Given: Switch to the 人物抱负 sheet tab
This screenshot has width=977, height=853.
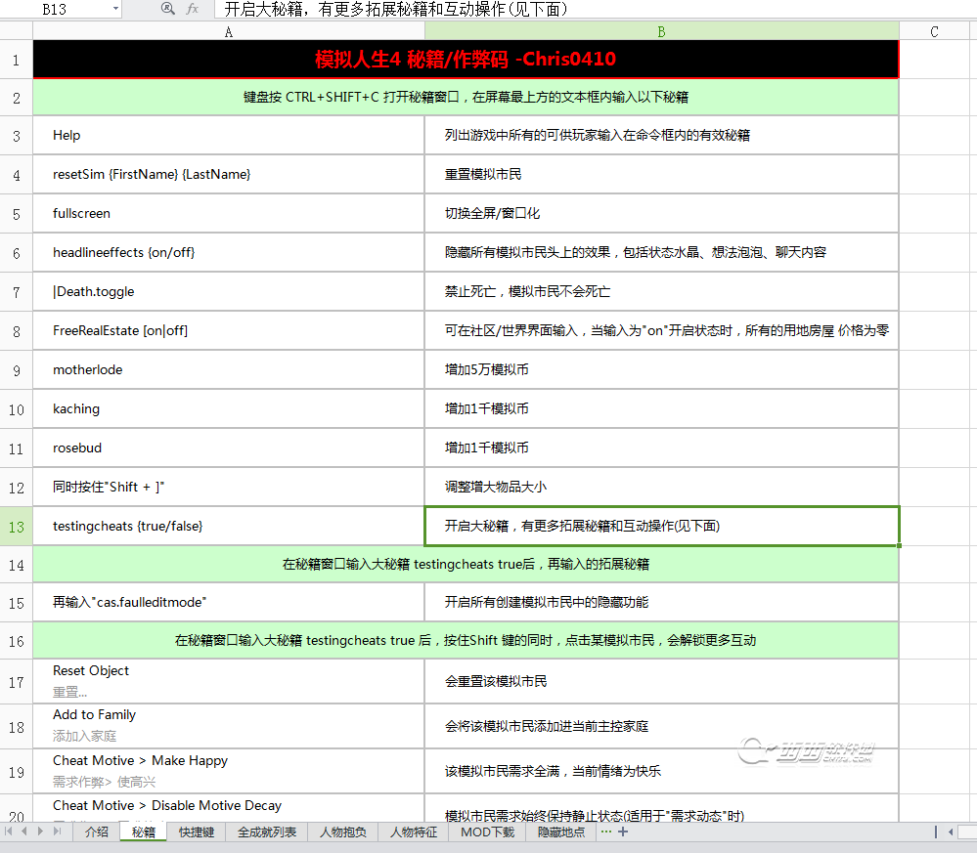Looking at the screenshot, I should [342, 832].
